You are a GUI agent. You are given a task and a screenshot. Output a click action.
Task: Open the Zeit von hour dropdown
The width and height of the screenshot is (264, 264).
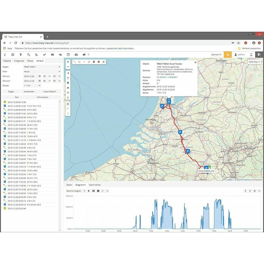pos(47,76)
